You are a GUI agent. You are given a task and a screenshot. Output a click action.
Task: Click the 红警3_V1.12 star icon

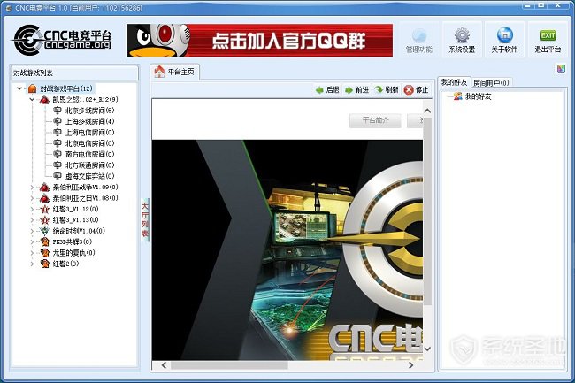click(45, 210)
